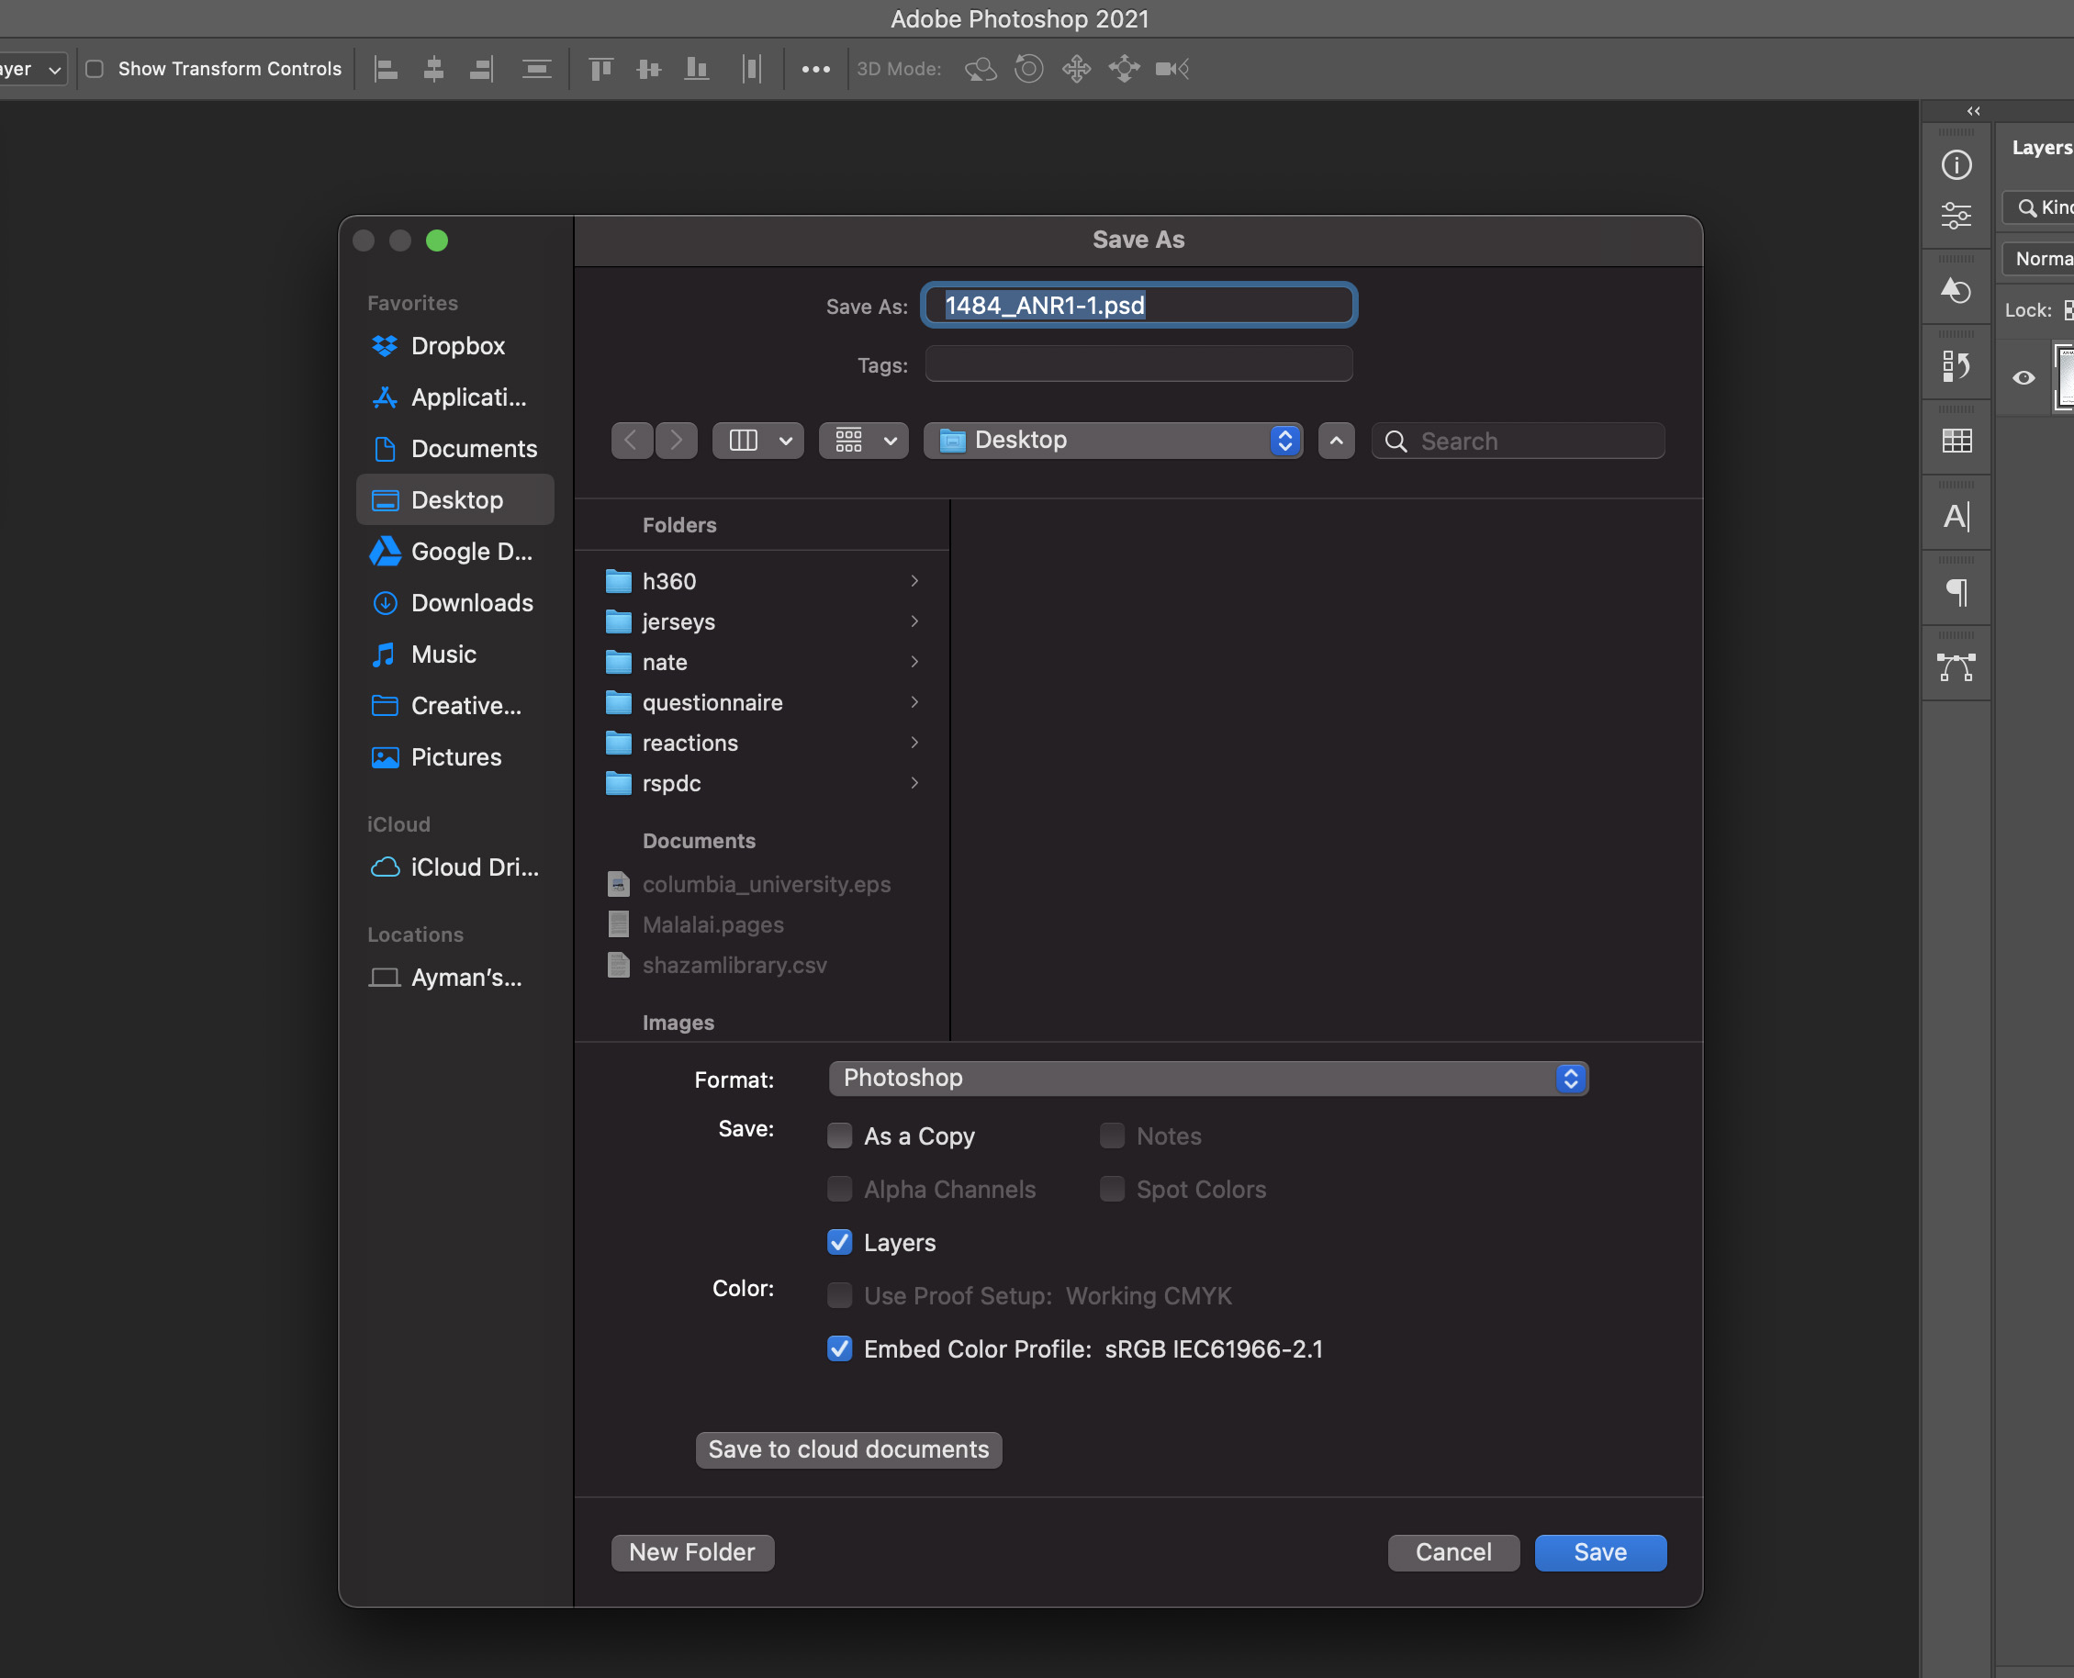2074x1678 pixels.
Task: Click Save to cloud documents
Action: [x=848, y=1449]
